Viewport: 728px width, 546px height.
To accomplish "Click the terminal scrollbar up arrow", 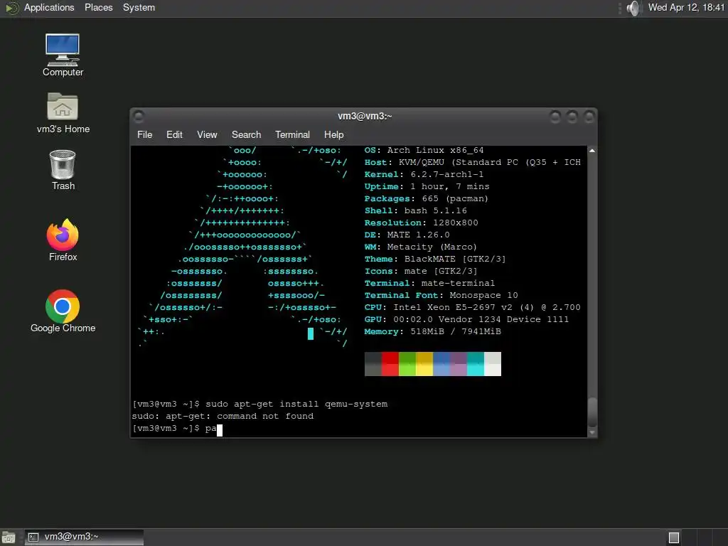I will pos(592,151).
